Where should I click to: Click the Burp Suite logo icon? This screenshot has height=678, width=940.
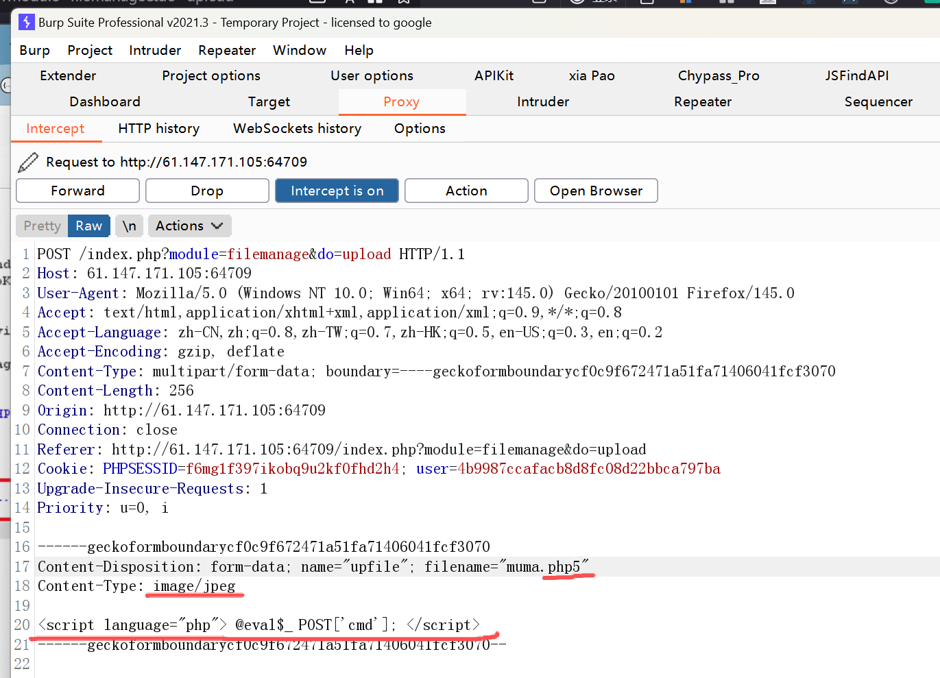[26, 22]
